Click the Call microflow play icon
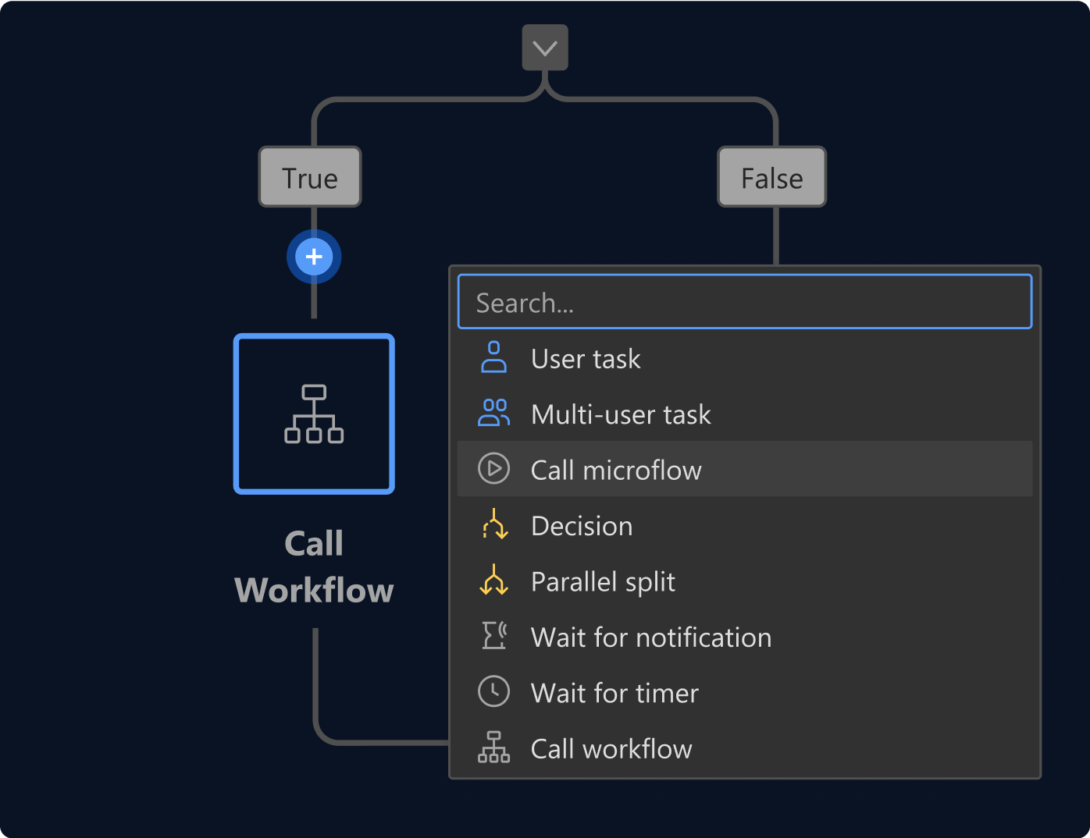 pos(493,469)
